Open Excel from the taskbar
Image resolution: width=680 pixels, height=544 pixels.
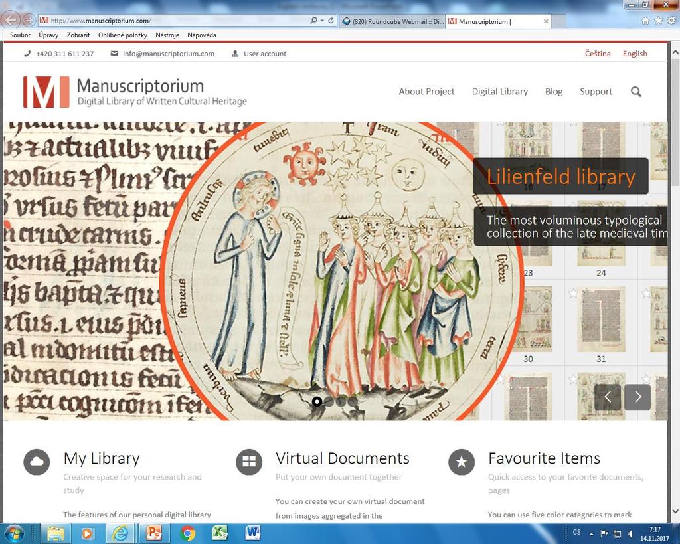click(220, 533)
